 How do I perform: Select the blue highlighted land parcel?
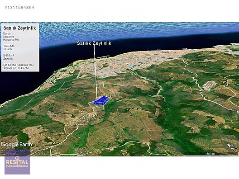coord(100,101)
